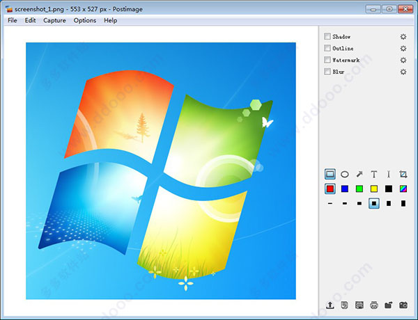Click the camera capture icon

[403, 305]
